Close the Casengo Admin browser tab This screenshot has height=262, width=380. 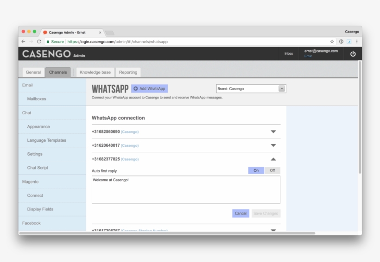tap(100, 33)
